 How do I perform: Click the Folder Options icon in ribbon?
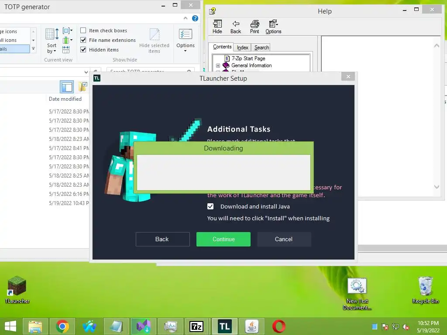(185, 34)
